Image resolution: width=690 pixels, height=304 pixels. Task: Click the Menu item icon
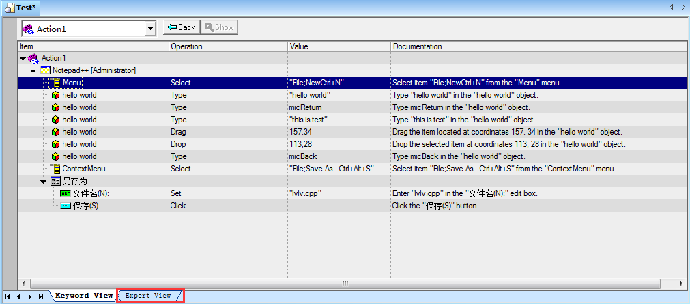[x=55, y=83]
